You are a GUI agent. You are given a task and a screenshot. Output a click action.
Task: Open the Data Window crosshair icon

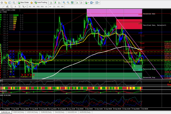tap(2, 3)
